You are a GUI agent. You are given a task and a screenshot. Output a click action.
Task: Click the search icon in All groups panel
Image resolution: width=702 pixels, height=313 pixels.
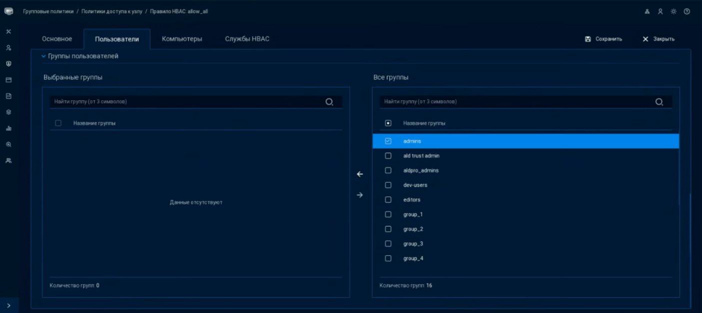coord(659,102)
